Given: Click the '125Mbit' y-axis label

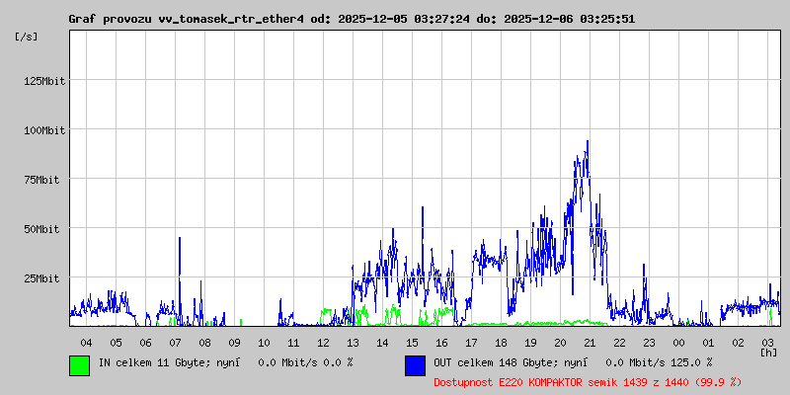Looking at the screenshot, I should (x=44, y=81).
